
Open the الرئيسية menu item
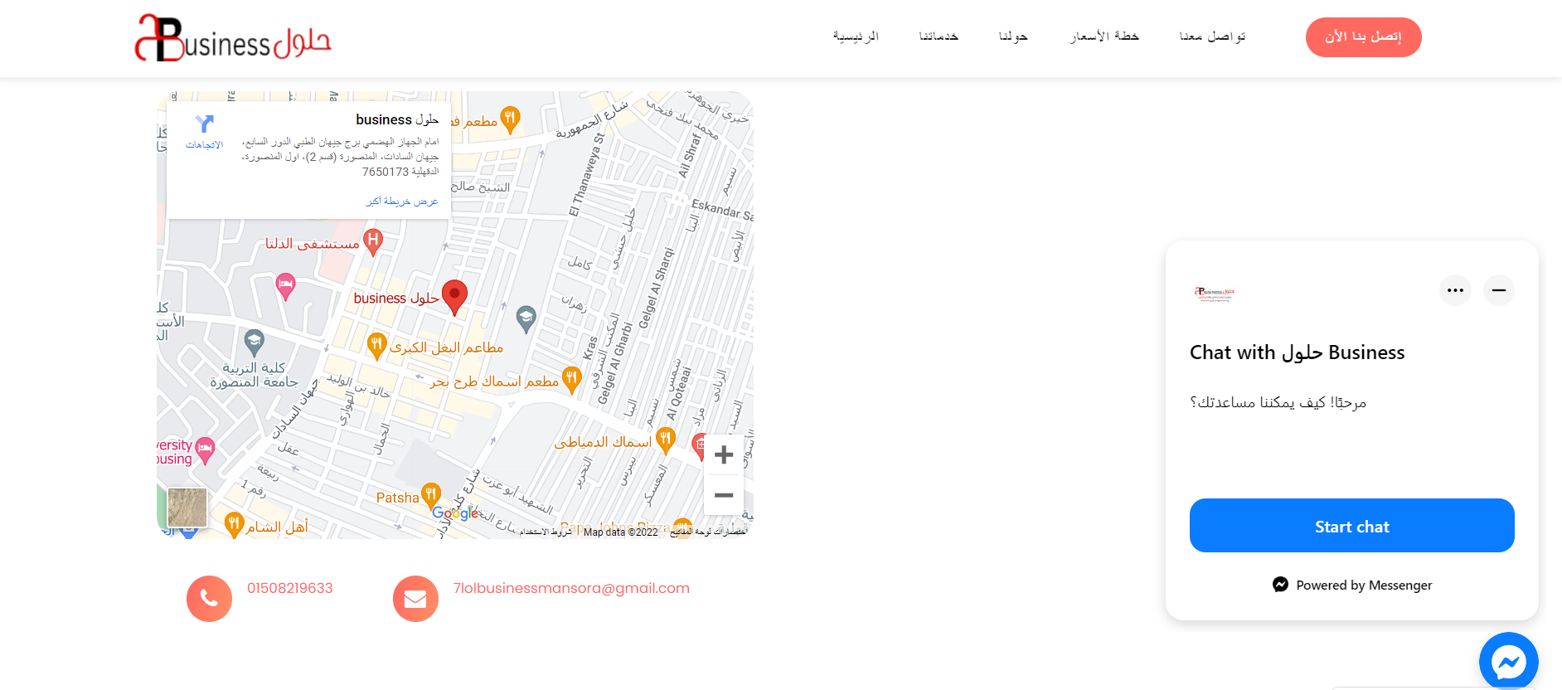point(856,36)
